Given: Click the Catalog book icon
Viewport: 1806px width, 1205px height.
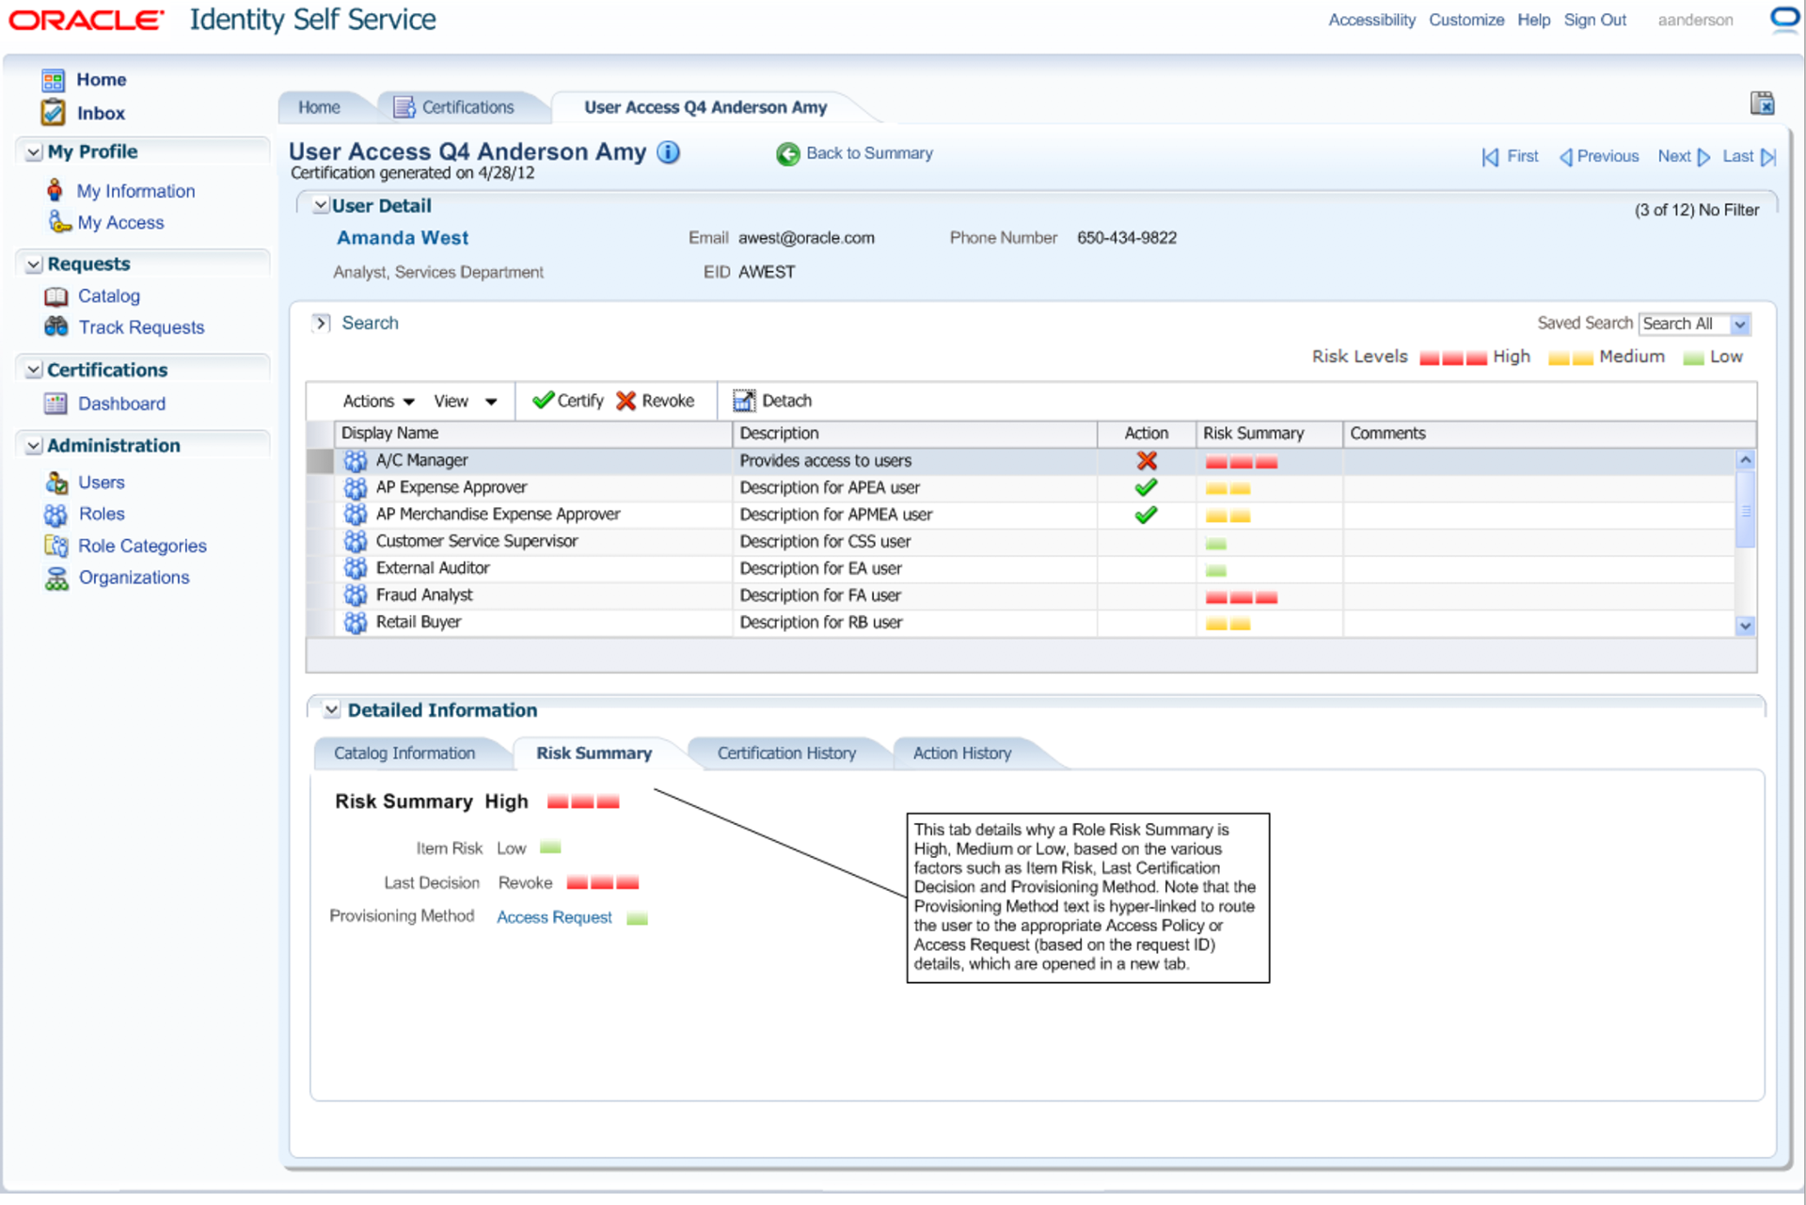Looking at the screenshot, I should pos(56,296).
